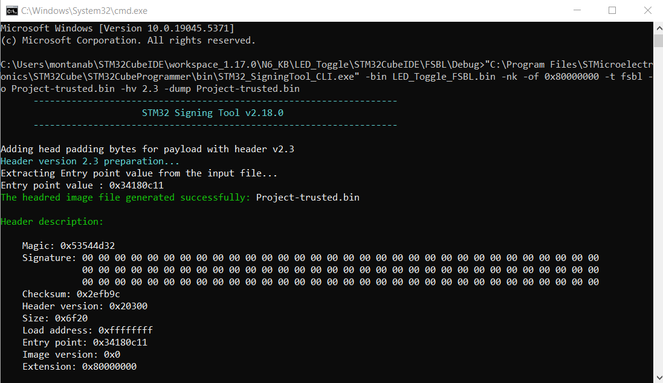The height and width of the screenshot is (383, 663).
Task: Click the STM32 Signing Tool v2.18.0 banner
Action: 212,113
